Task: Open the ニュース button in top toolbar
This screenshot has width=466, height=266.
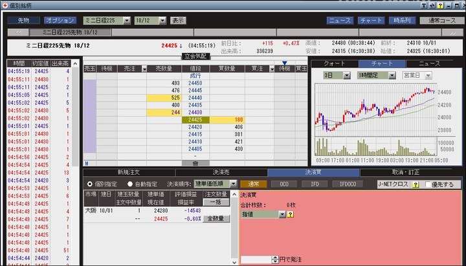Action: pos(340,21)
